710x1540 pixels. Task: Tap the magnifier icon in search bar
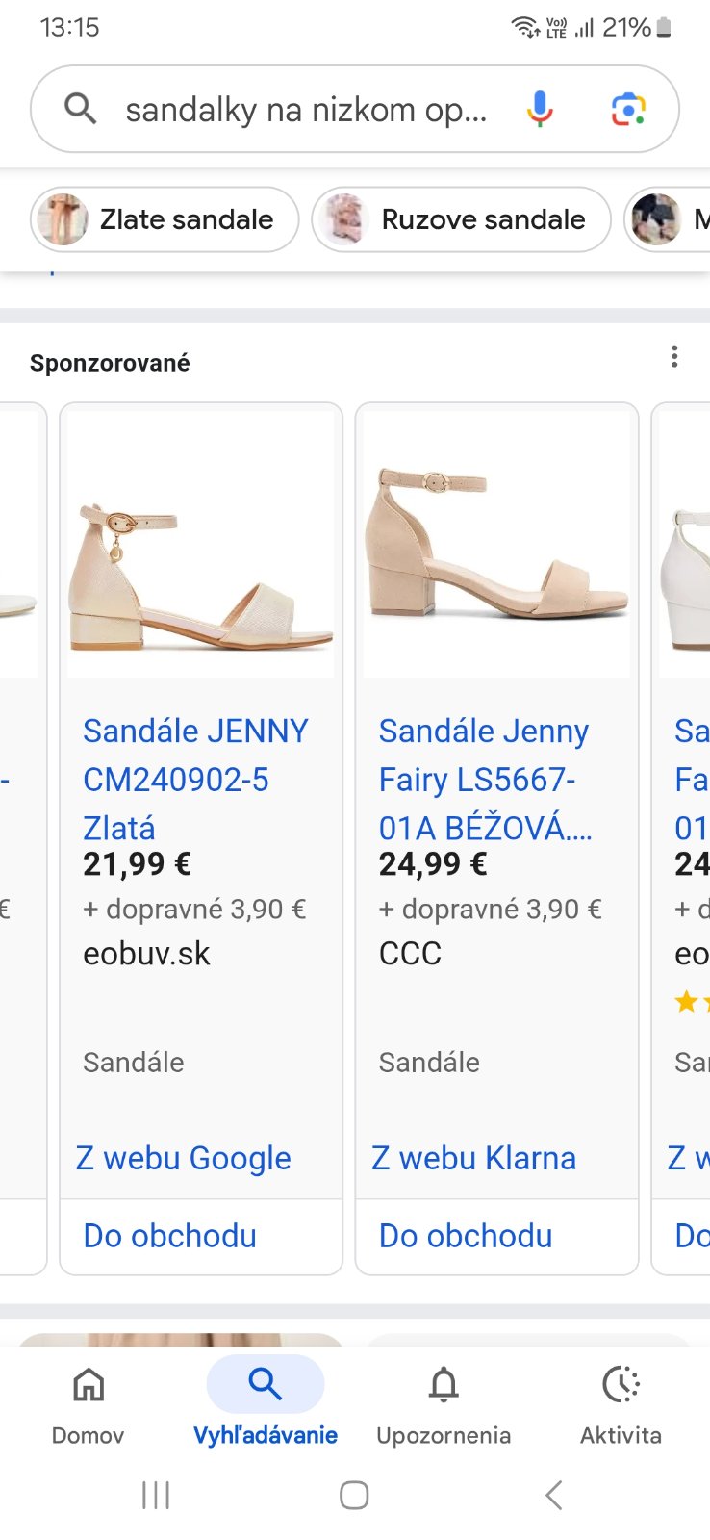[x=81, y=110]
